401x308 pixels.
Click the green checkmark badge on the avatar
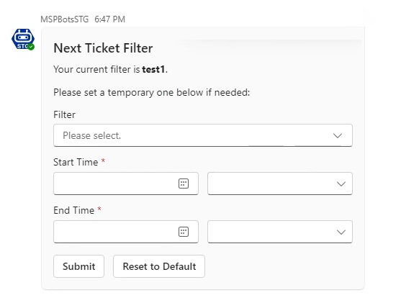pyautogui.click(x=31, y=47)
